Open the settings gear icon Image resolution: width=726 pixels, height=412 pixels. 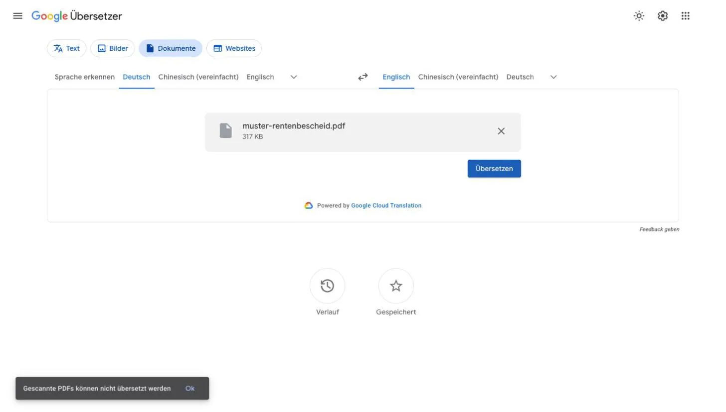click(662, 16)
